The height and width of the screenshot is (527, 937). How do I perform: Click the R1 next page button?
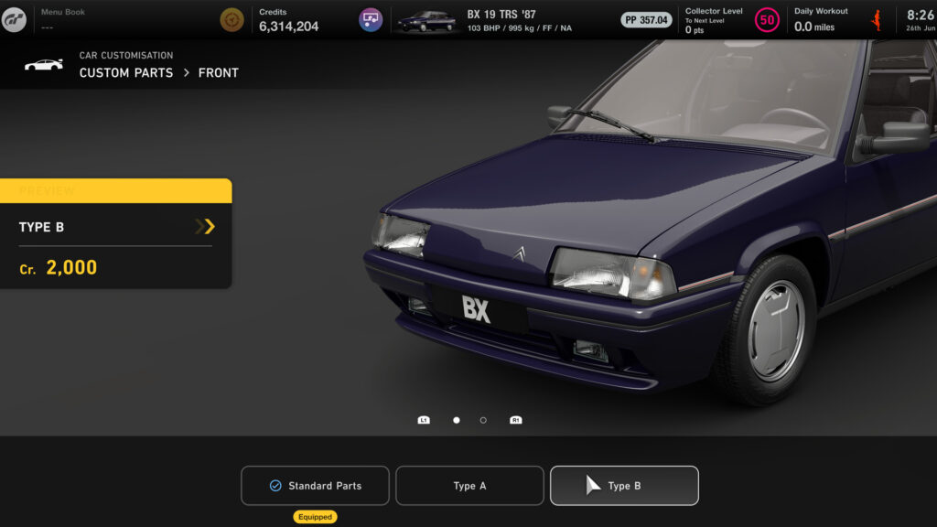click(516, 420)
